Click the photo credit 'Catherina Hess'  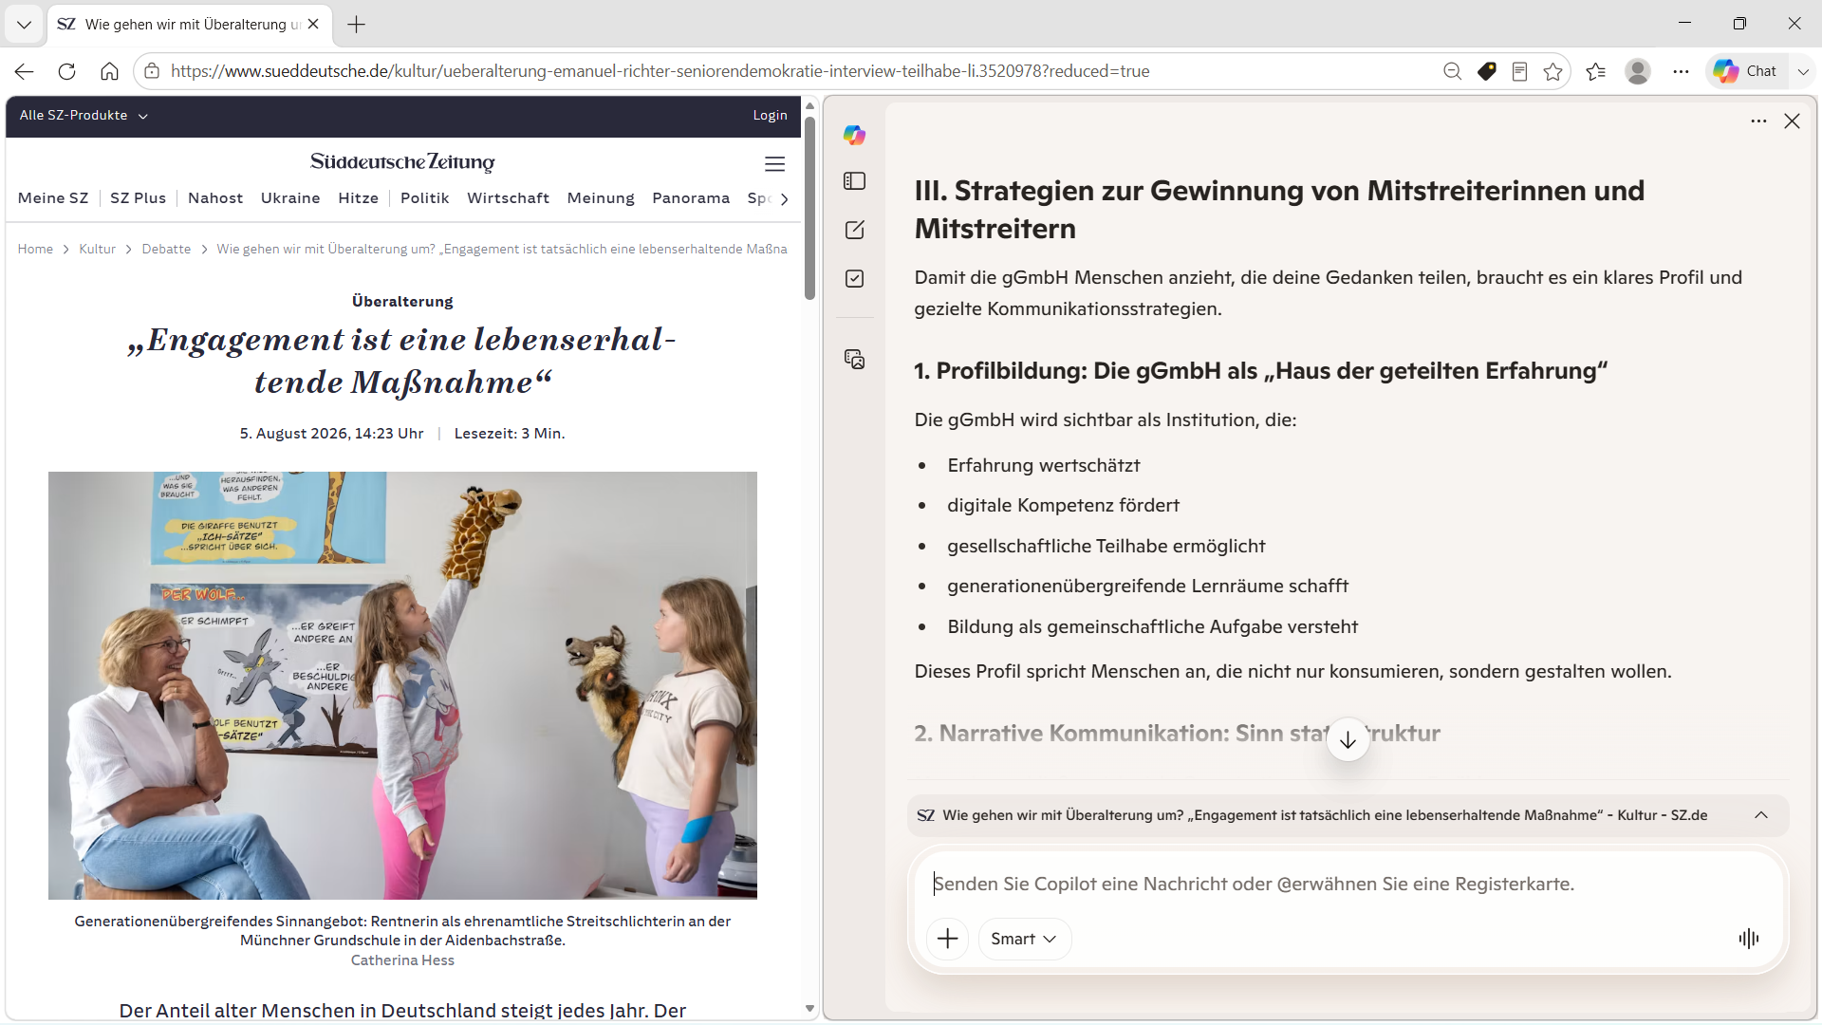point(402,960)
